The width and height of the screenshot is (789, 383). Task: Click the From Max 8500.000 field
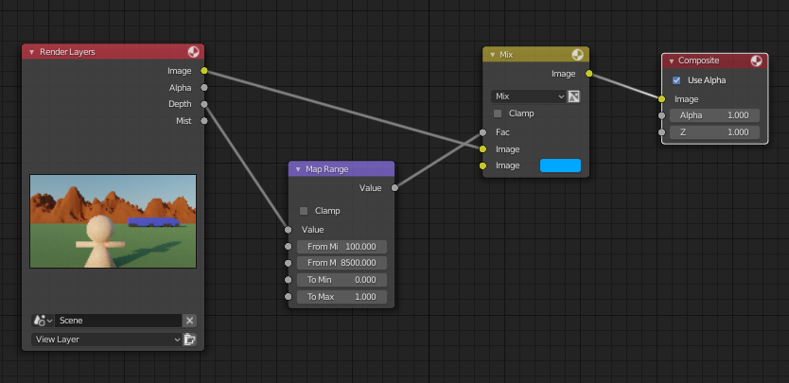pos(342,263)
